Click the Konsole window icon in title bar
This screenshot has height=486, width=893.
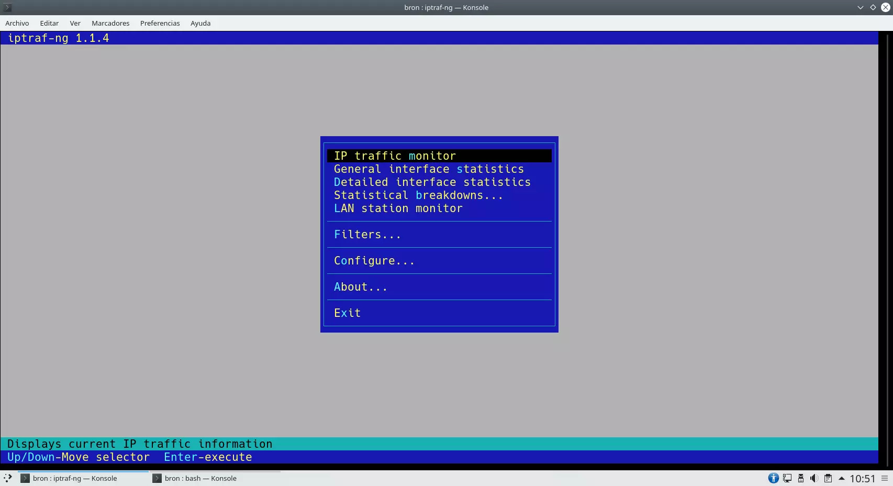pyautogui.click(x=7, y=7)
